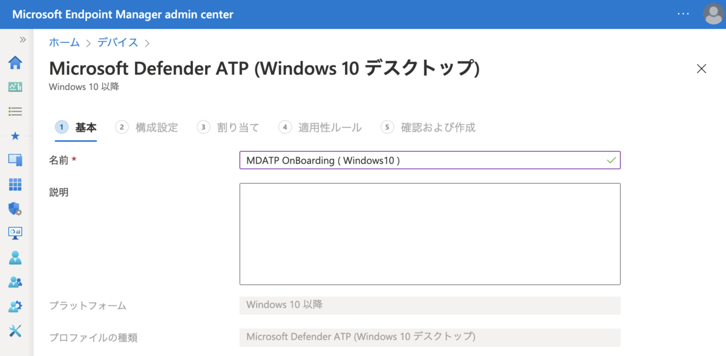Open the Apps grid icon

click(x=15, y=184)
